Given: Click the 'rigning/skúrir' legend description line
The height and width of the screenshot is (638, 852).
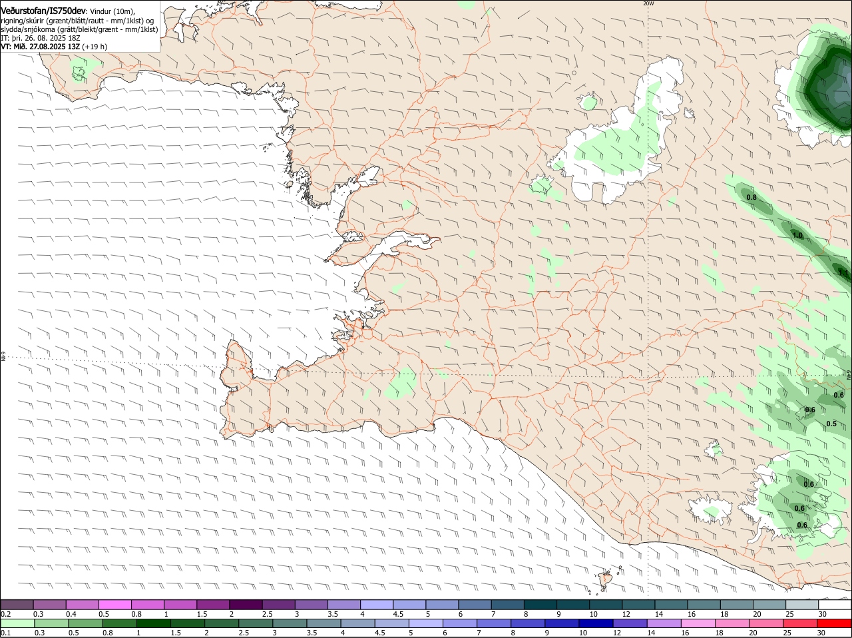Looking at the screenshot, I should point(77,21).
